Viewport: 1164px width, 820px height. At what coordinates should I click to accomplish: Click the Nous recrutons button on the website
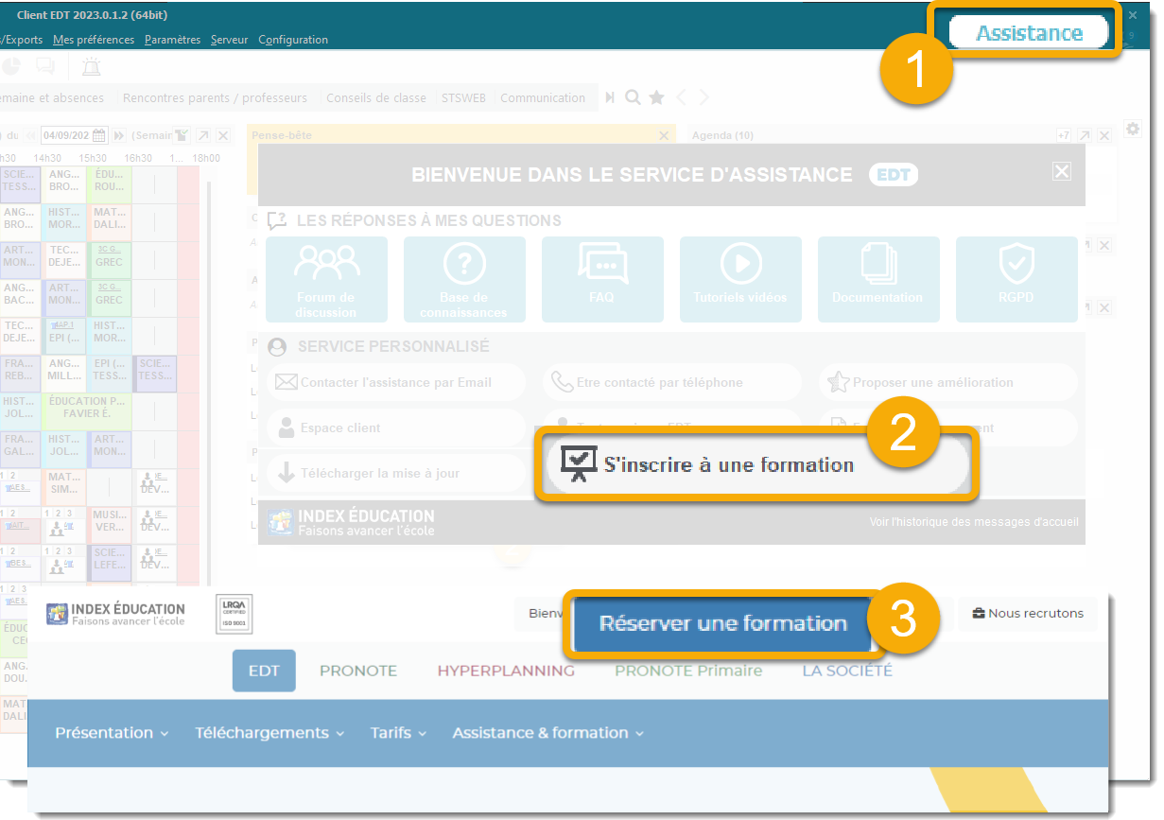[1028, 613]
